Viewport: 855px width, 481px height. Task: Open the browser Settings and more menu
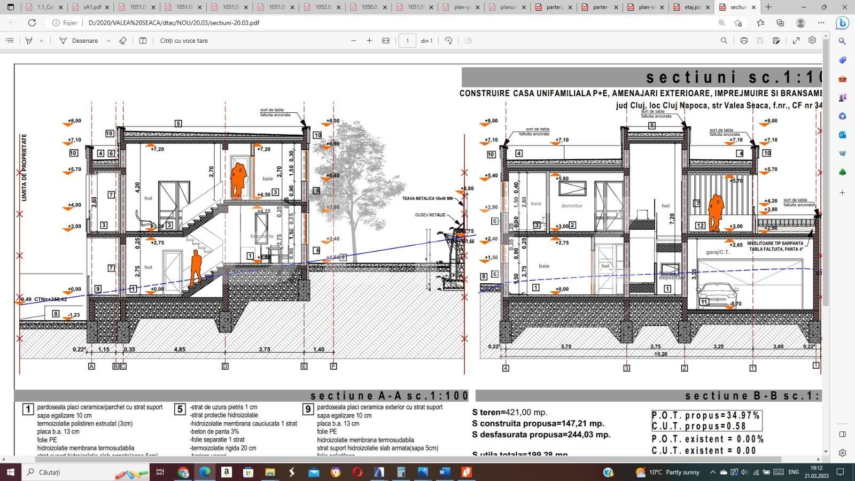coord(821,22)
